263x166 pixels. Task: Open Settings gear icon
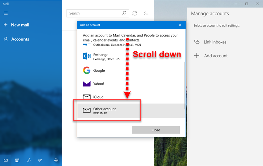pyautogui.click(x=56, y=160)
